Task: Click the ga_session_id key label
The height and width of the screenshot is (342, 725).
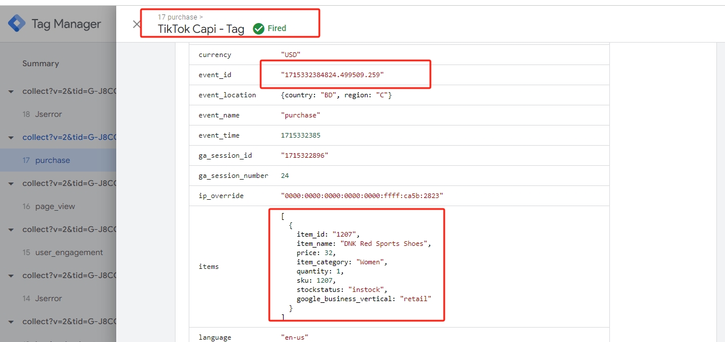Action: tap(225, 155)
